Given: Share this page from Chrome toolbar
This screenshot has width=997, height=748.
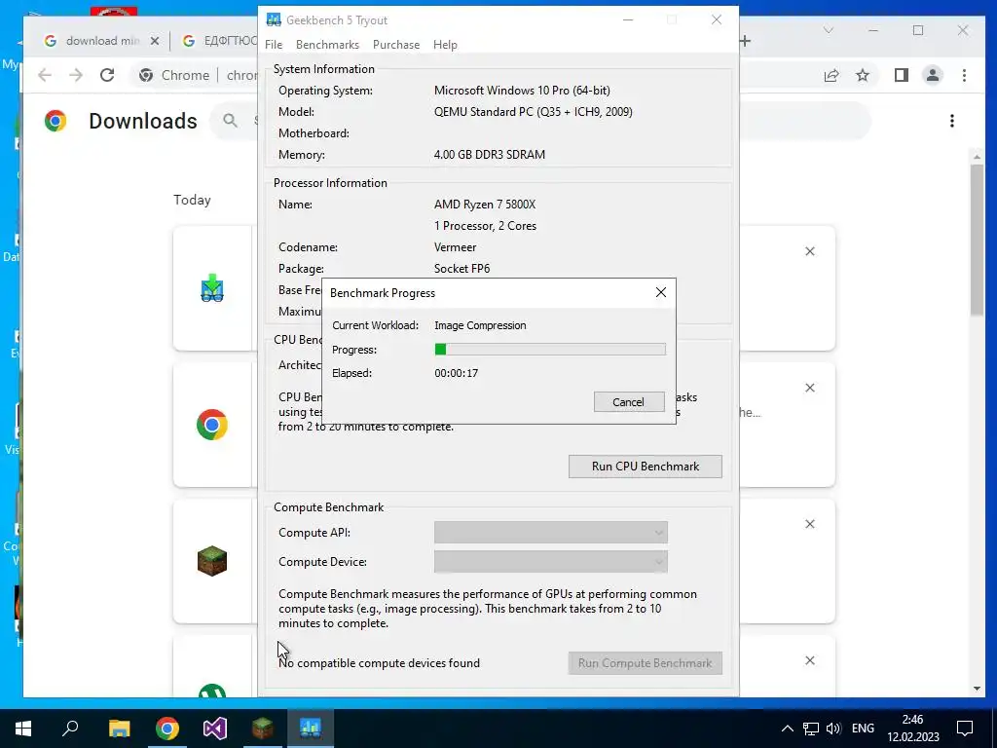Looking at the screenshot, I should 831,75.
